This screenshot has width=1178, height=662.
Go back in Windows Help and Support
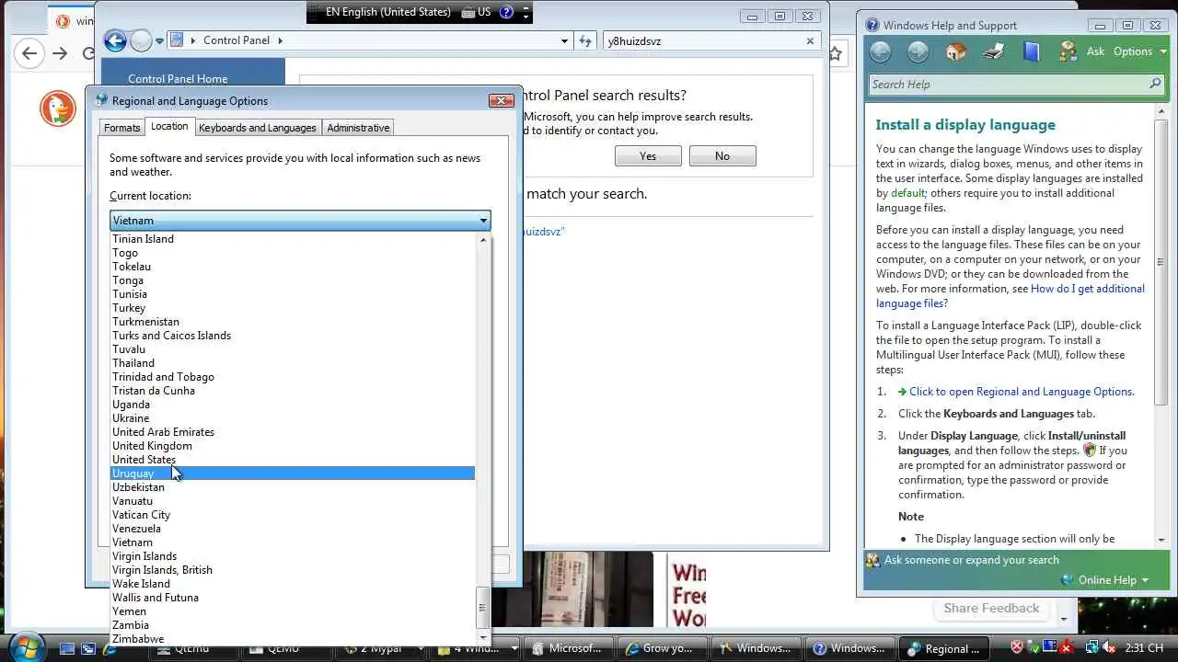(881, 51)
